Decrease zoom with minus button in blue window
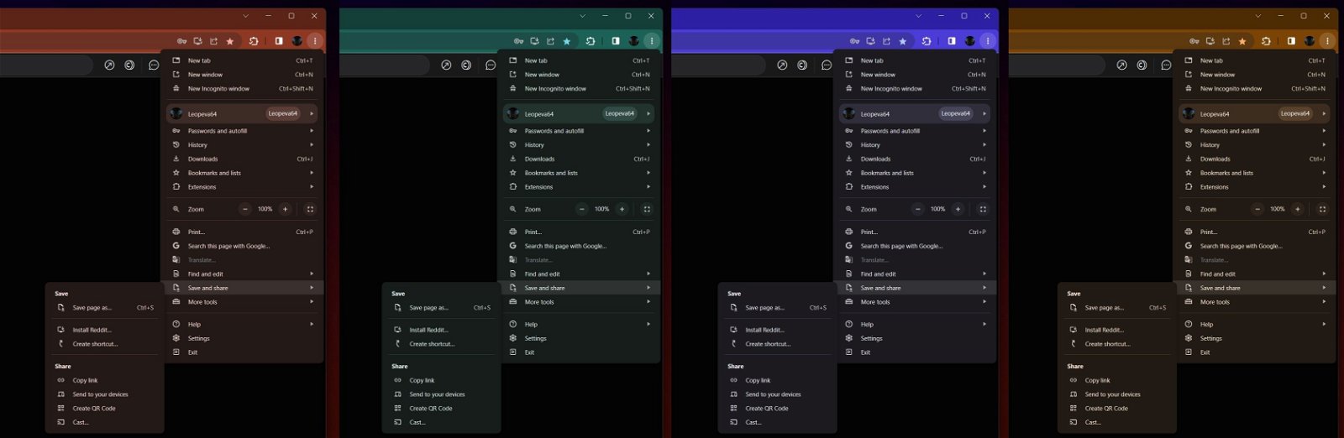 tap(918, 209)
